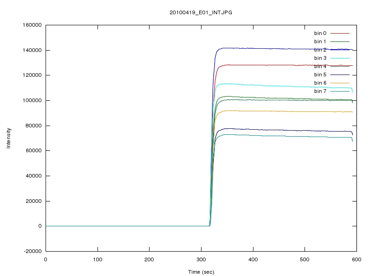Click the 200 x-axis tick label
Image resolution: width=368 pixels, height=276 pixels.
pos(149,259)
